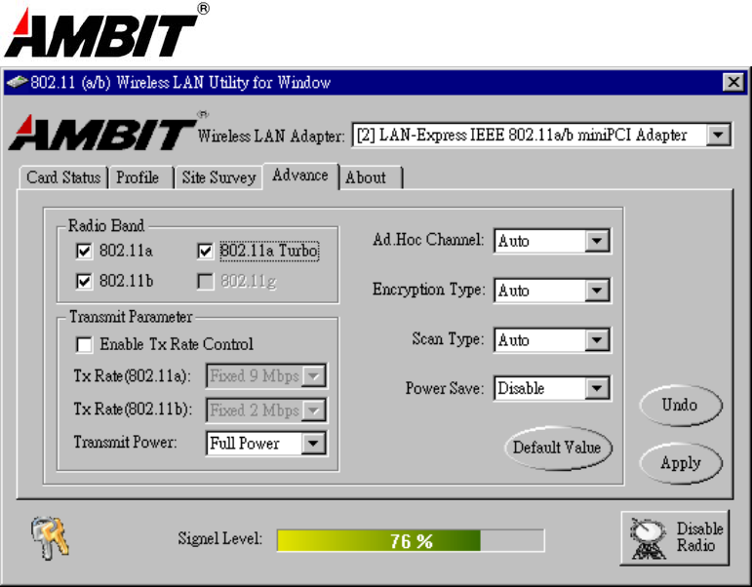The width and height of the screenshot is (752, 587).
Task: Click the Tx Rate(802.11b) label
Action: click(133, 410)
